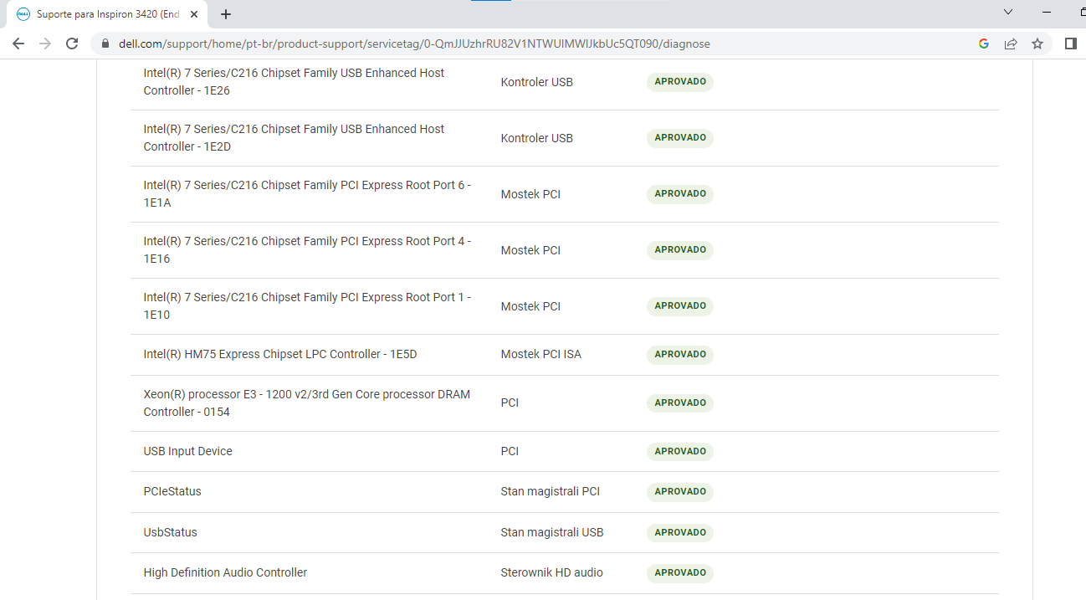Image resolution: width=1086 pixels, height=600 pixels.
Task: Open the browser side panel
Action: (x=1070, y=44)
